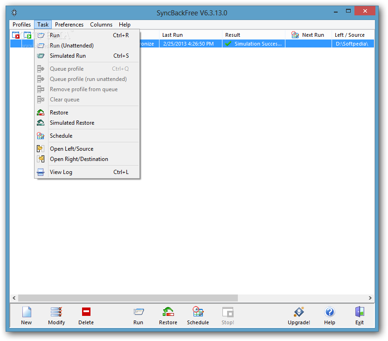Click the Exit door icon
Image resolution: width=388 pixels, height=341 pixels.
coord(360,312)
